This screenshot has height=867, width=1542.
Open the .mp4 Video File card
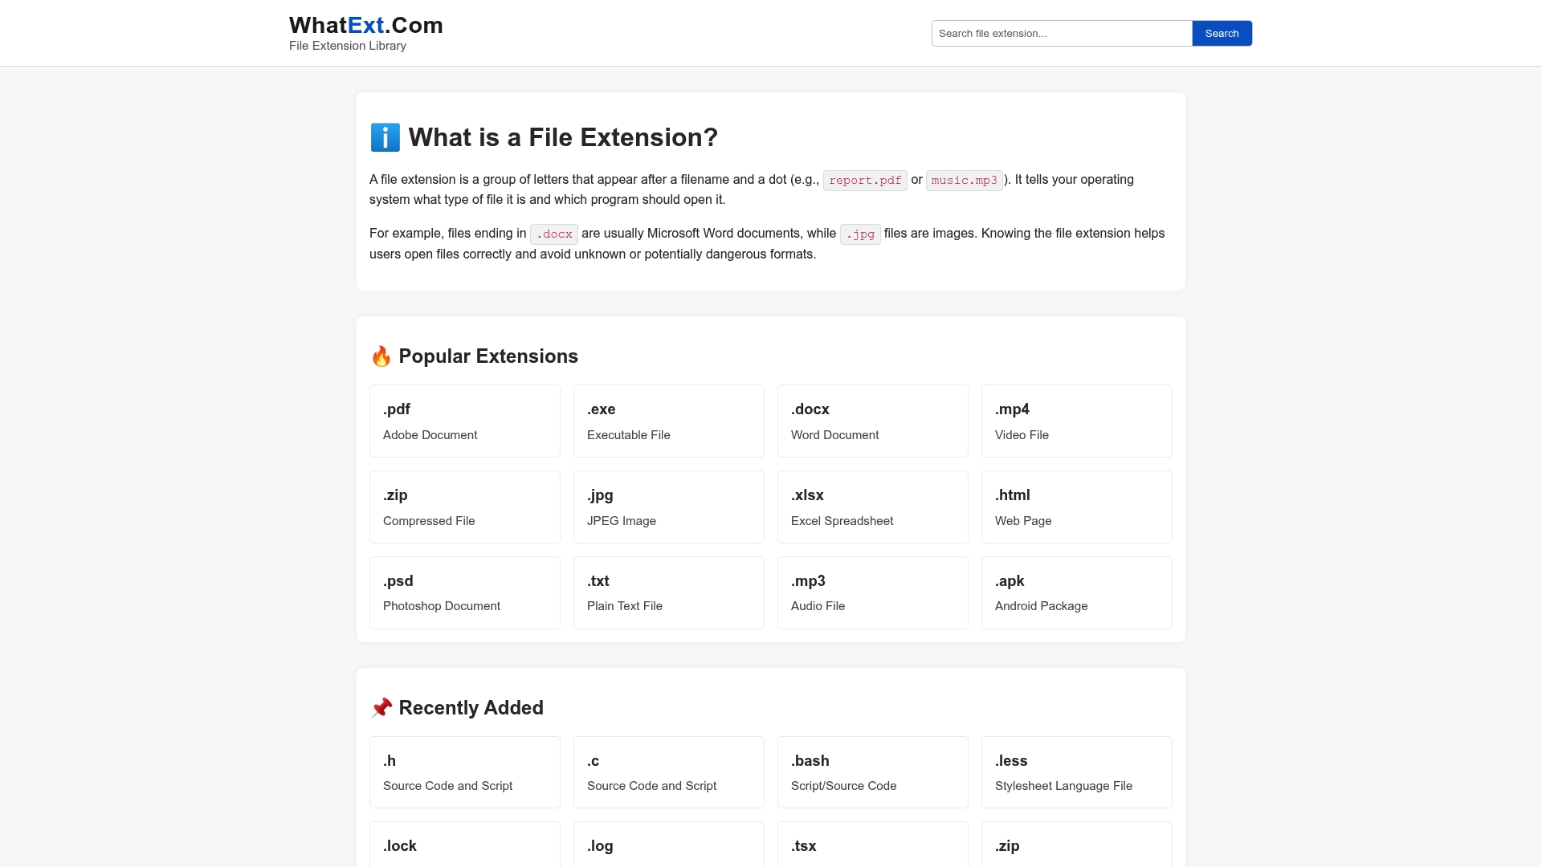point(1076,421)
